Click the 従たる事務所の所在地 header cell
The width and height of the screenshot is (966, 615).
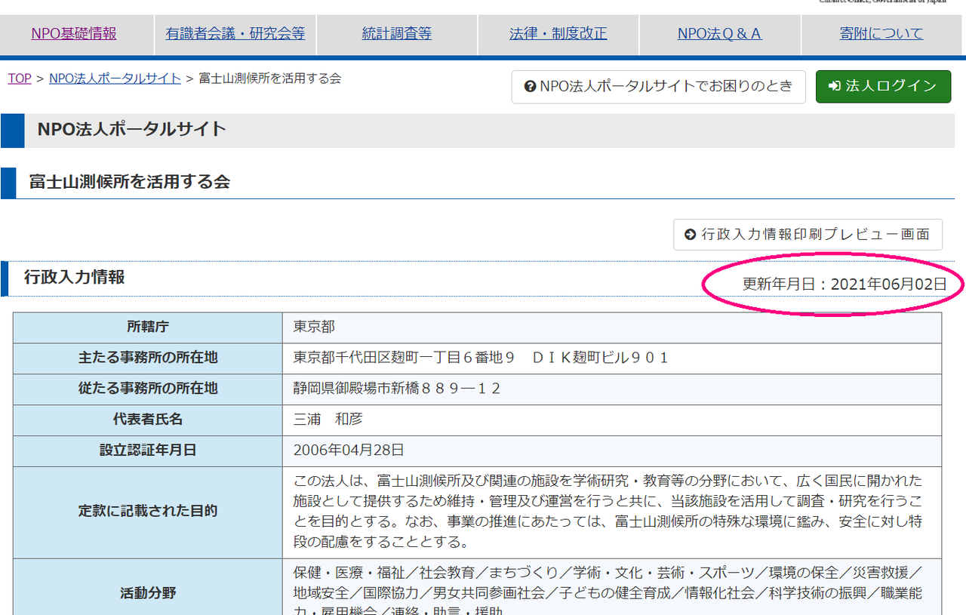pyautogui.click(x=148, y=389)
